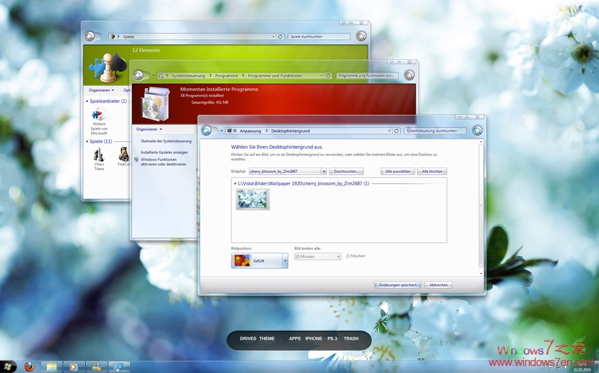The width and height of the screenshot is (599, 373).
Task: Click Weitere Spiele von Microsoft icon
Action: [x=99, y=115]
